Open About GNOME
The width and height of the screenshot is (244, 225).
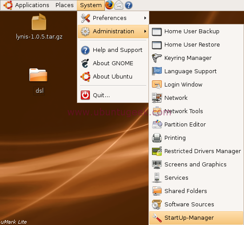click(x=113, y=63)
